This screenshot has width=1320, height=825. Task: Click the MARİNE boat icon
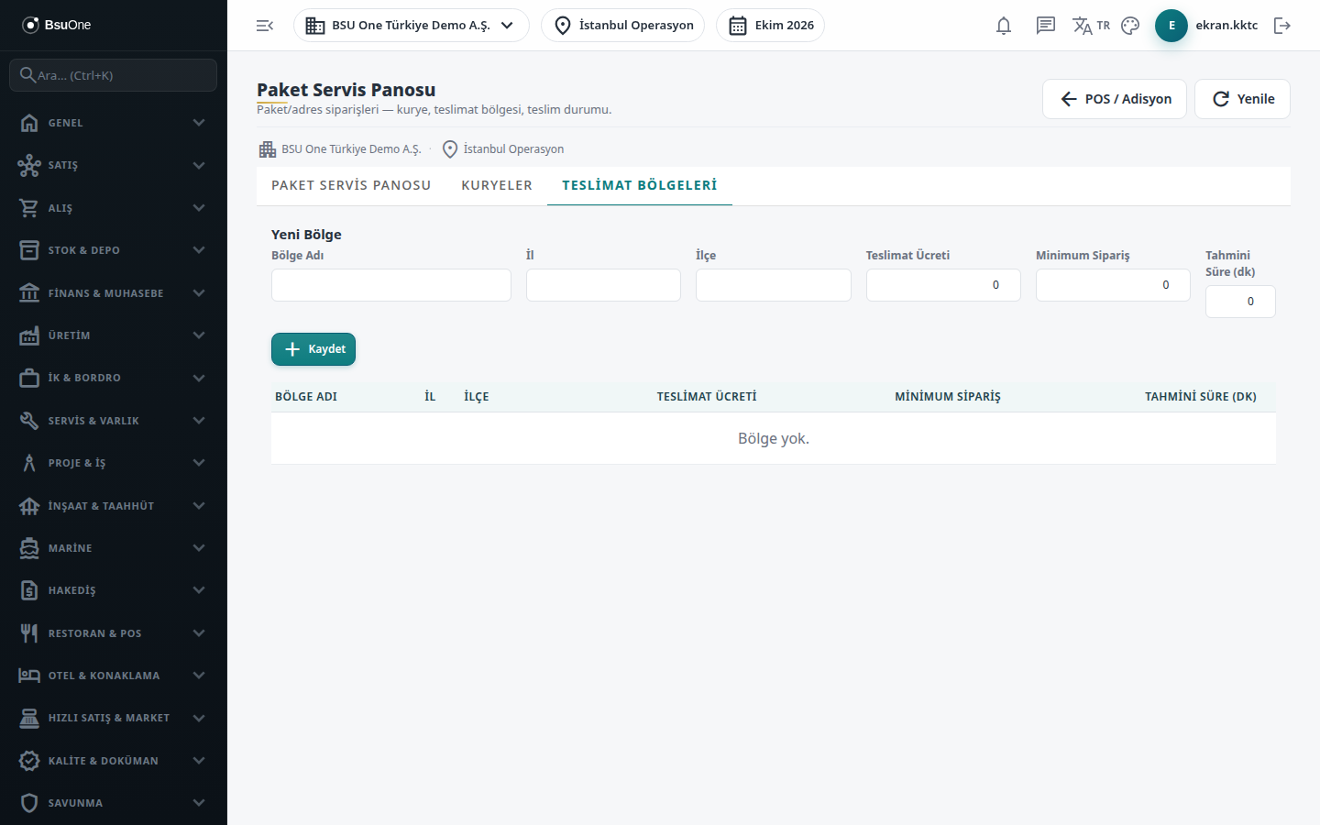tap(29, 548)
